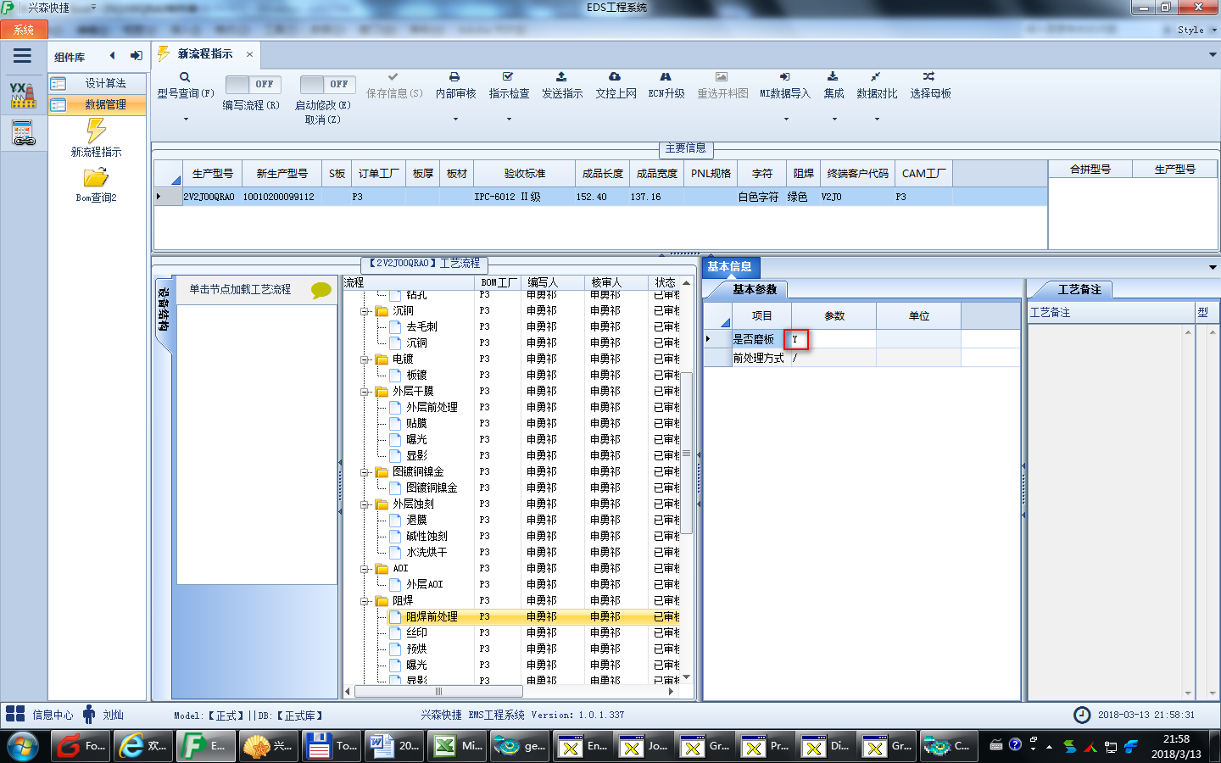The width and height of the screenshot is (1221, 763).
Task: Open the dropdown arrow under 指示检查
Action: click(509, 119)
